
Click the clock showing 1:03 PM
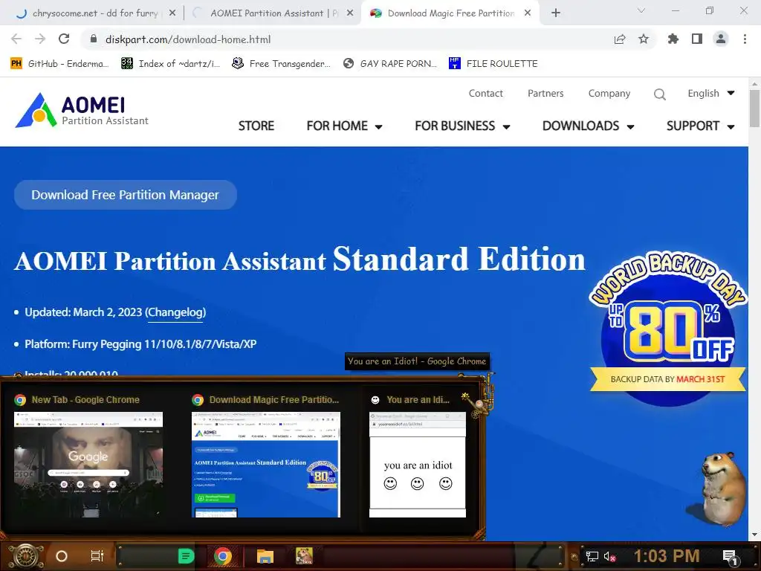pos(667,556)
